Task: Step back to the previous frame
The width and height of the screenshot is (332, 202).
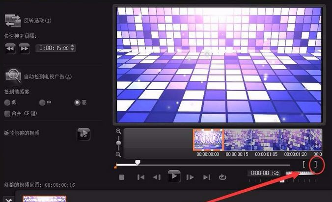Action: [157, 177]
